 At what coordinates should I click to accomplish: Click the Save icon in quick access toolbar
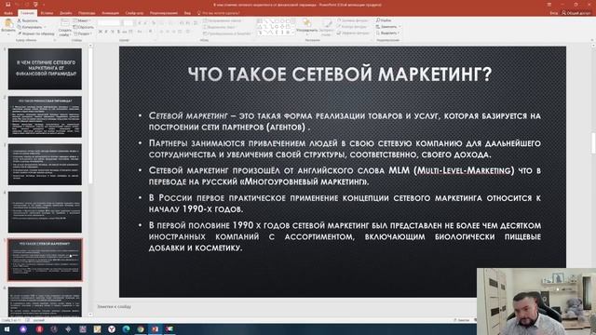[x=7, y=5]
